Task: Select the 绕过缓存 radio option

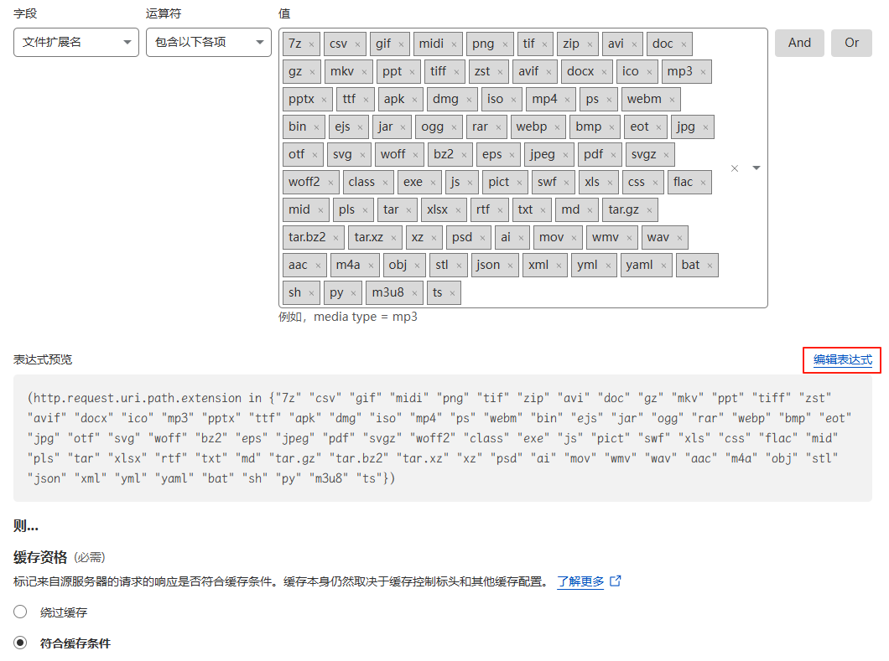Action: [20, 612]
